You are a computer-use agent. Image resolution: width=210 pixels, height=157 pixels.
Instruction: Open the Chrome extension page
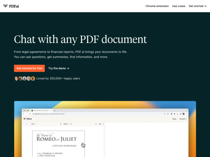pos(157,6)
